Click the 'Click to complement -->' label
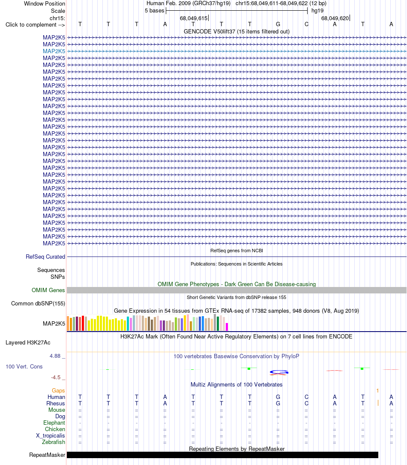 (x=35, y=25)
